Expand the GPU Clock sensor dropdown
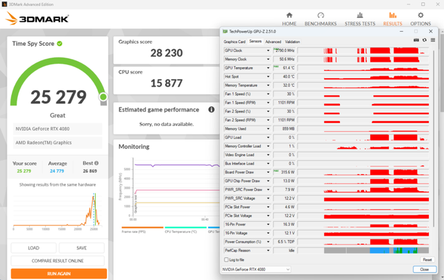Image resolution: width=444 pixels, height=280 pixels. click(x=268, y=51)
